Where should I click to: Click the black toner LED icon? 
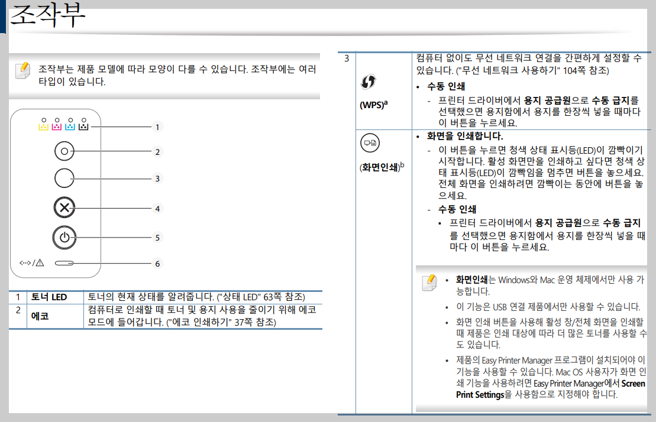point(83,125)
